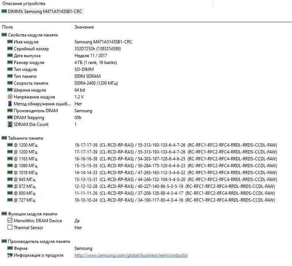Click chip icon beside SDRAM Die Count
The width and height of the screenshot is (292, 266).
[x=10, y=124]
